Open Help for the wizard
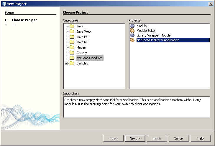The height and width of the screenshot is (146, 215). point(201,138)
